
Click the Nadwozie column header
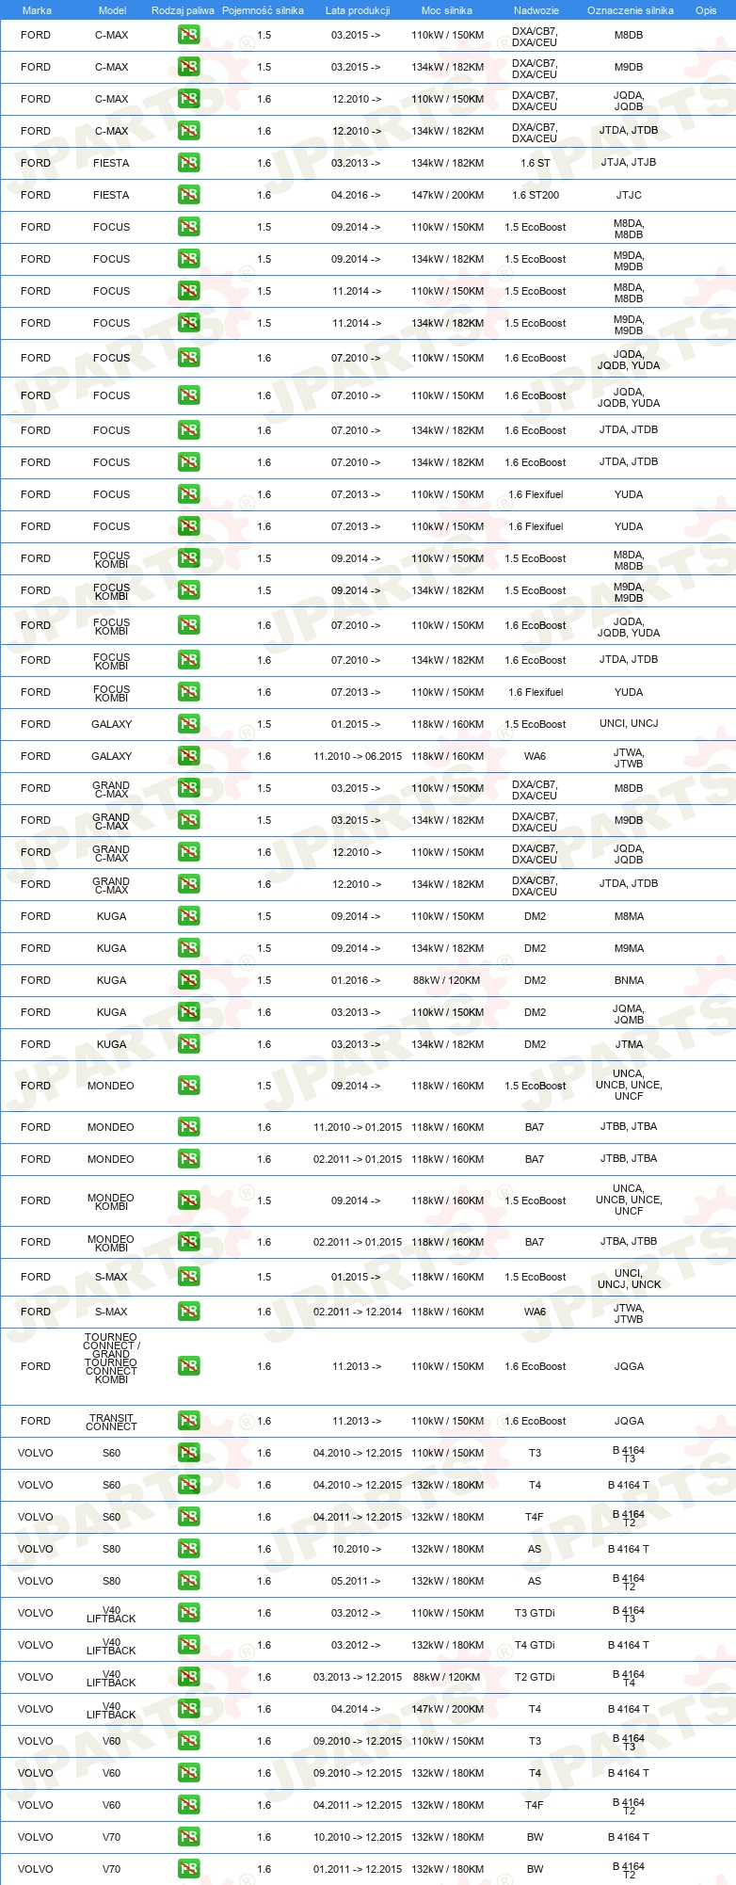coord(536,10)
